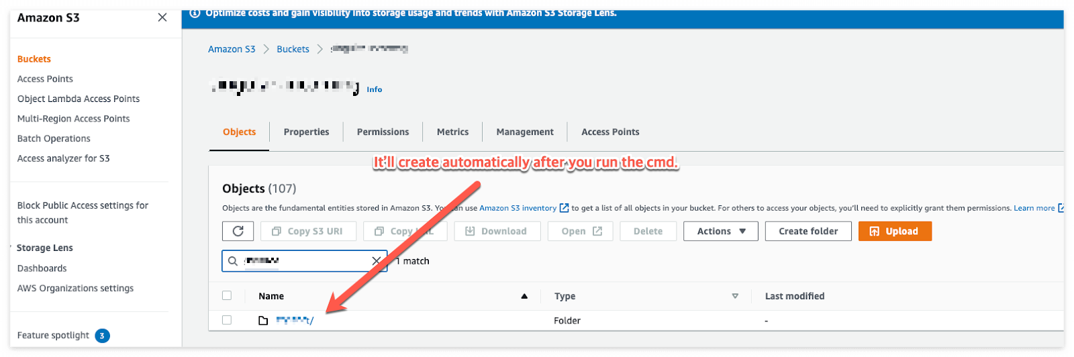Click the Open button

(581, 231)
